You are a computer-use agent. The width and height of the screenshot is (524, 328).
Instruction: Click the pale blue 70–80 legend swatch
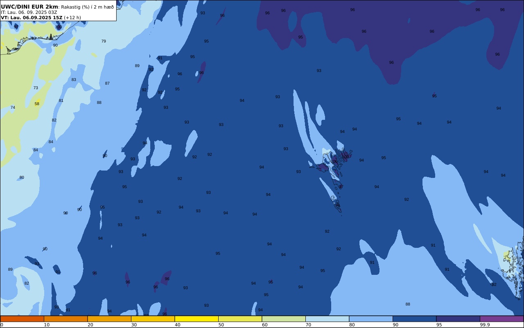327,319
